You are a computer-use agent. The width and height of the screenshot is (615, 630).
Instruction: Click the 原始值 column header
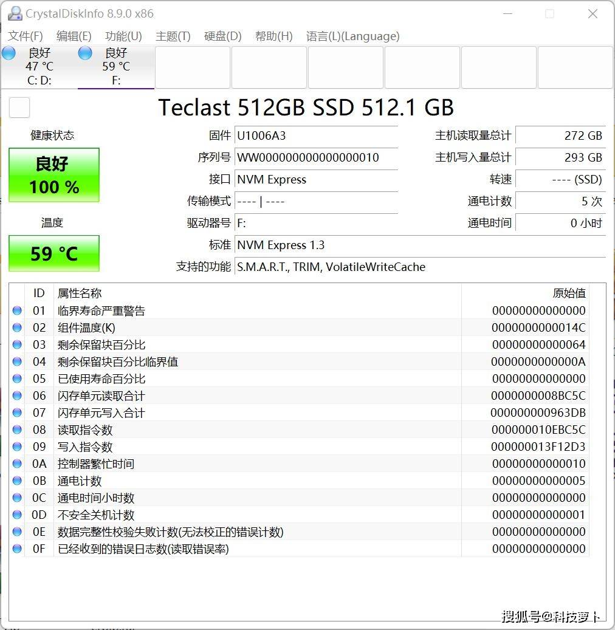tap(525, 293)
